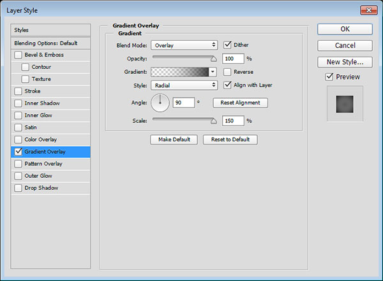The image size is (383, 281).
Task: Click the OK button
Action: pos(345,29)
